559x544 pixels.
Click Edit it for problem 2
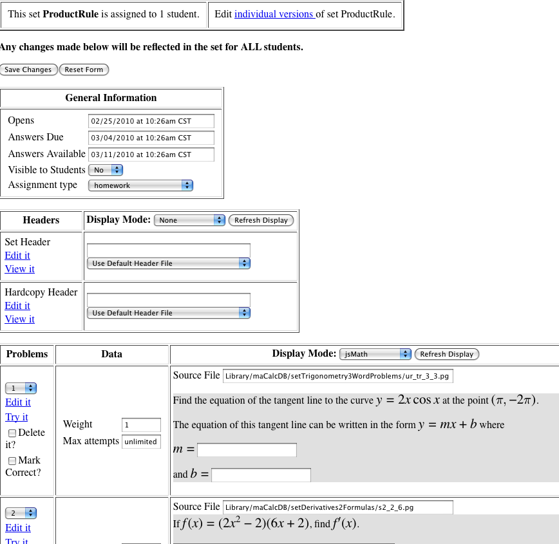(18, 528)
